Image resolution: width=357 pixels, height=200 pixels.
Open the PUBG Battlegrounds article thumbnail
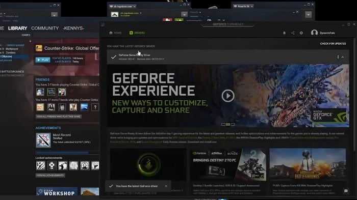[x=308, y=164]
